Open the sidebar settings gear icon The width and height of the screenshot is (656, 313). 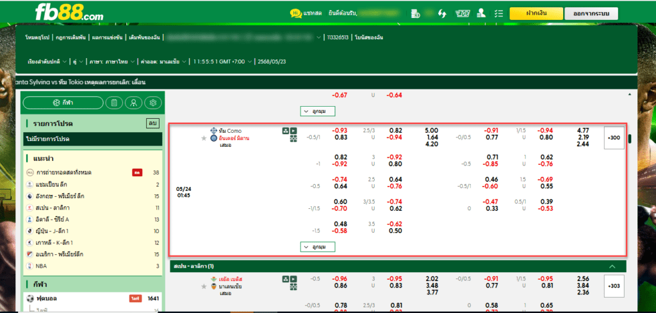[x=153, y=103]
